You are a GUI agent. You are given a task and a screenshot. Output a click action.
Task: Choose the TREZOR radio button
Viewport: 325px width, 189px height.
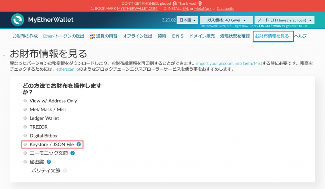[x=25, y=127]
